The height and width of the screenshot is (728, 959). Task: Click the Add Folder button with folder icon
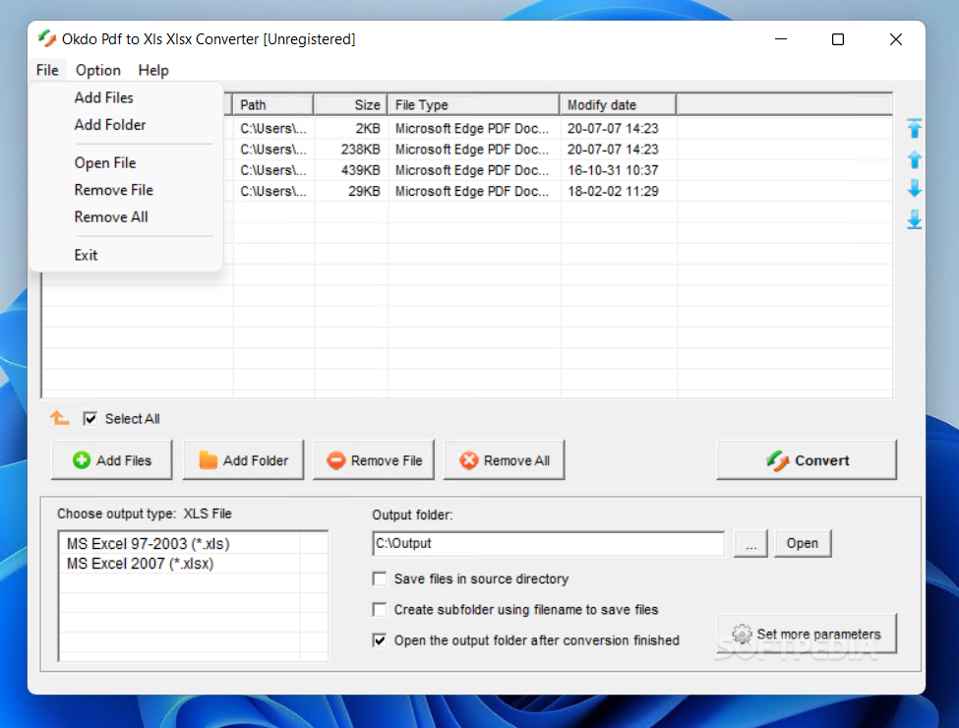pos(243,460)
